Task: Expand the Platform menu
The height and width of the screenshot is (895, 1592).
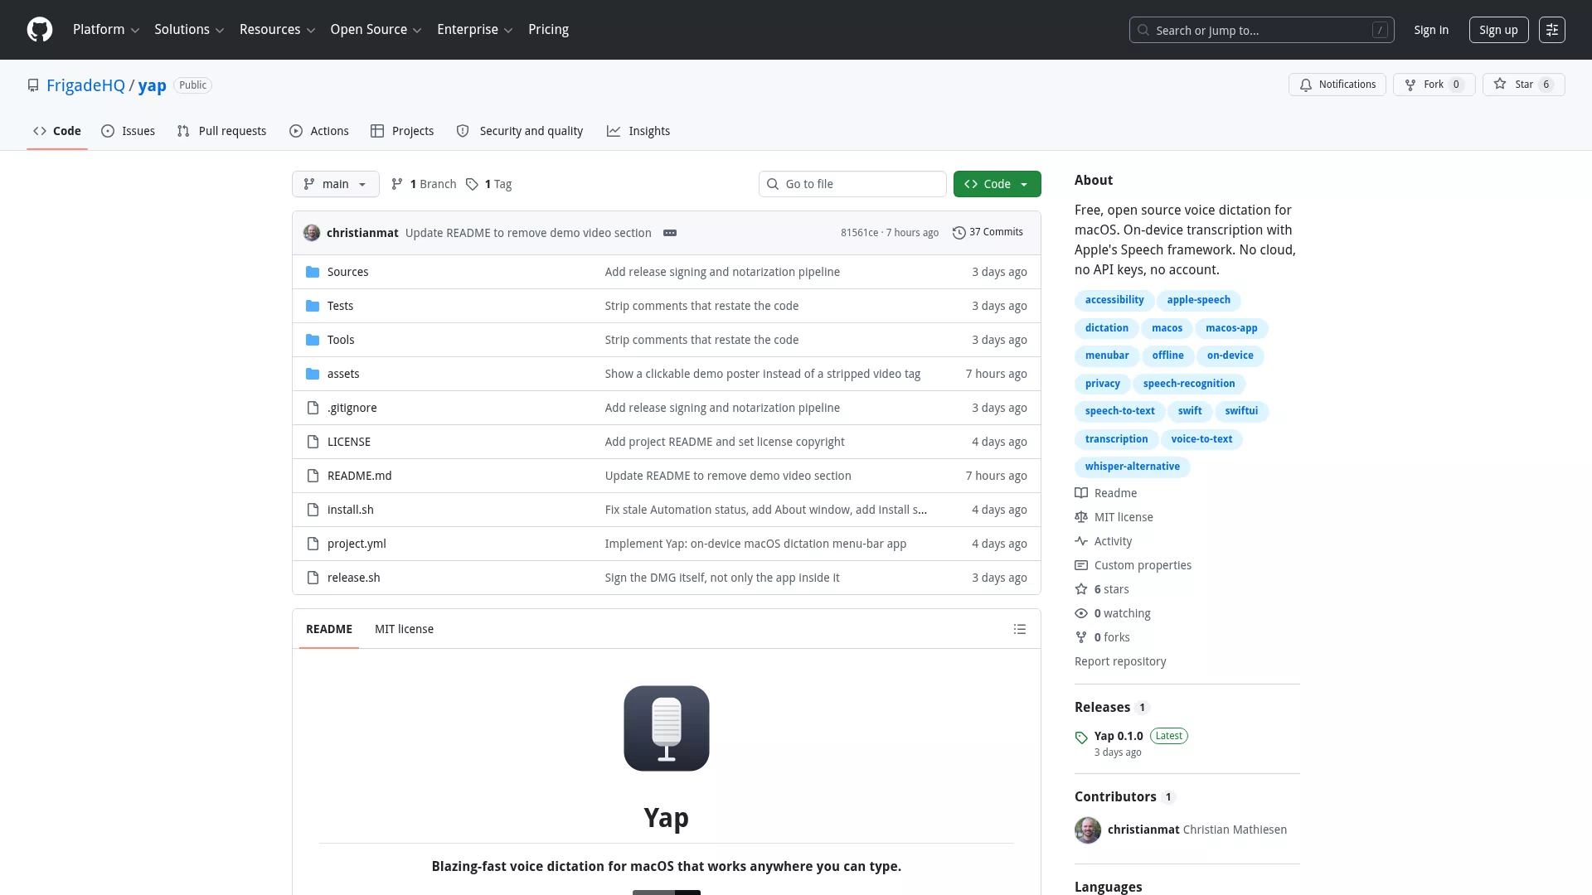Action: click(106, 30)
